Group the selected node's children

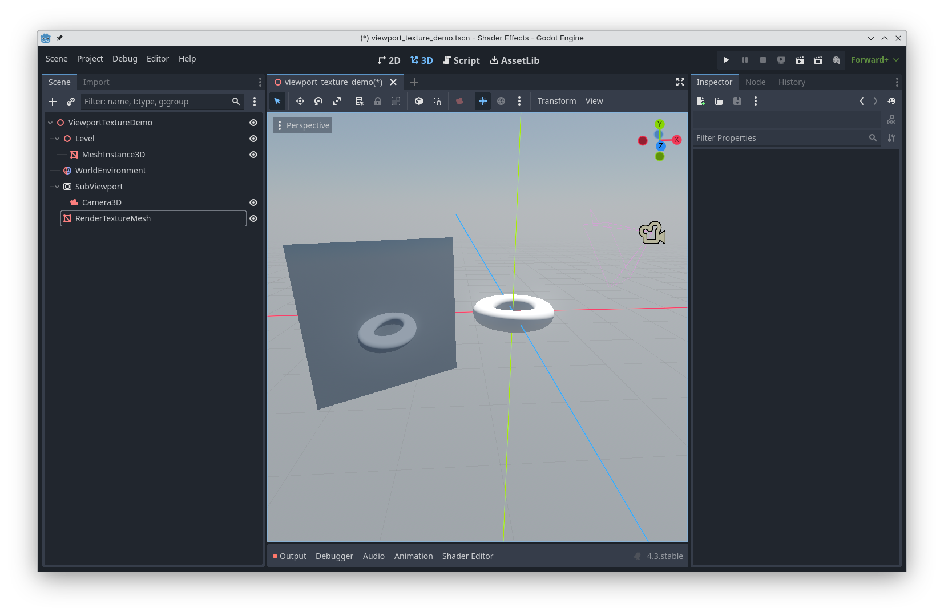click(396, 101)
